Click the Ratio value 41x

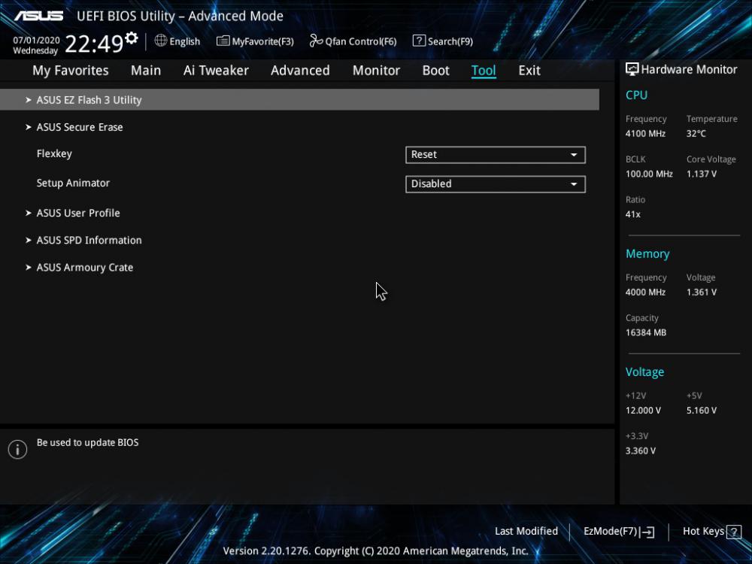tap(632, 214)
